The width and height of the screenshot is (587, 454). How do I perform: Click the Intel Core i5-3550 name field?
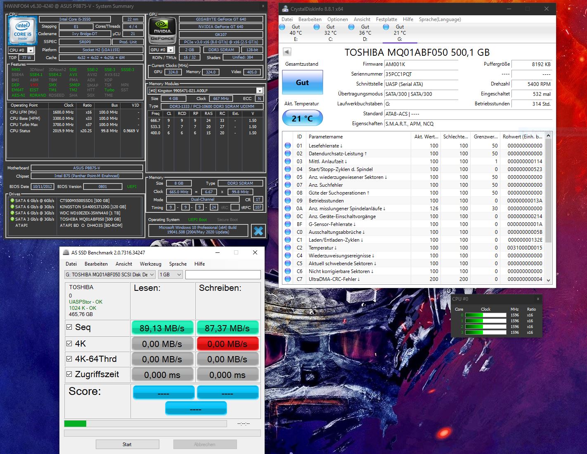point(75,19)
